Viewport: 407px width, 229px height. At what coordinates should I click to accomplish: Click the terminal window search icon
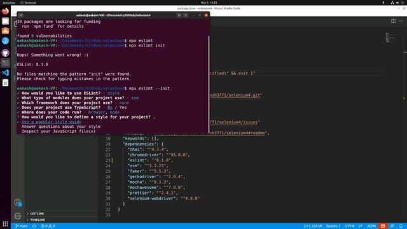click(179, 15)
